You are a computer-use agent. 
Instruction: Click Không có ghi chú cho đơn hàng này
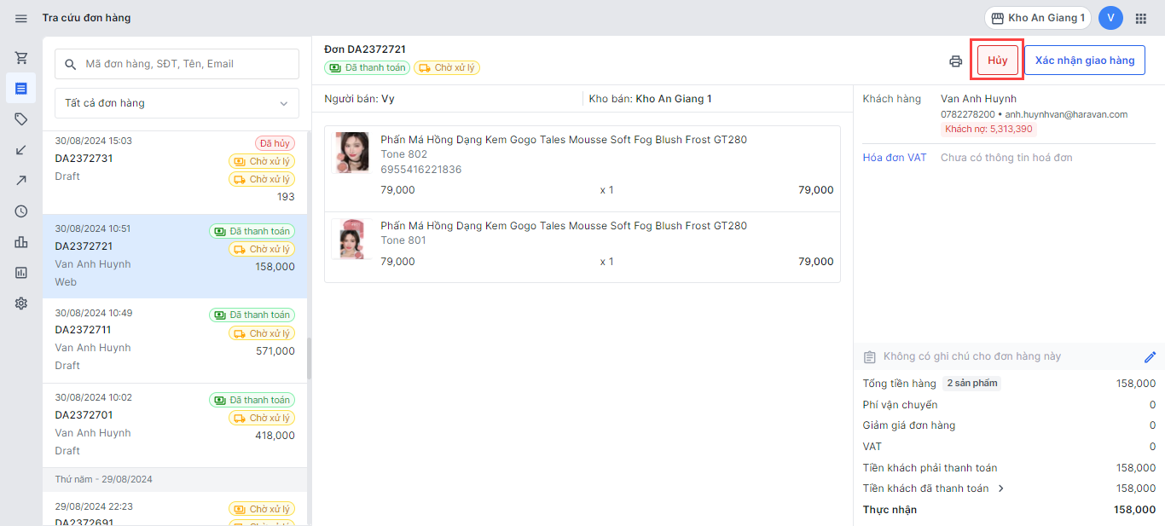click(x=972, y=357)
